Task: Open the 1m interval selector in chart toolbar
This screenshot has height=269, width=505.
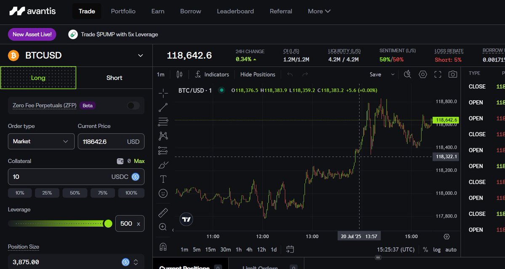Action: [x=160, y=74]
